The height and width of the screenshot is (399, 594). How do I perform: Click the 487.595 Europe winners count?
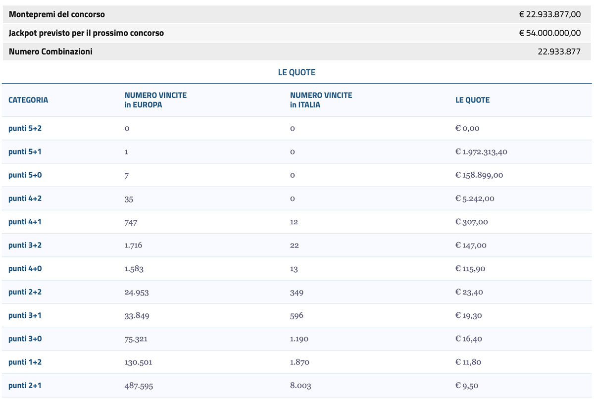point(138,386)
